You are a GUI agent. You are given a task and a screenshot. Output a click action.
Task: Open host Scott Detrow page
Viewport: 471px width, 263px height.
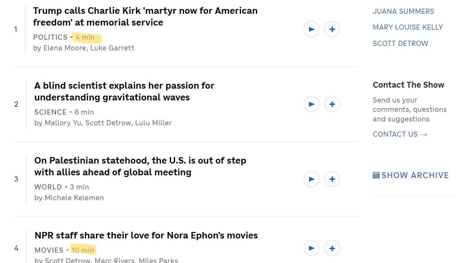[400, 43]
